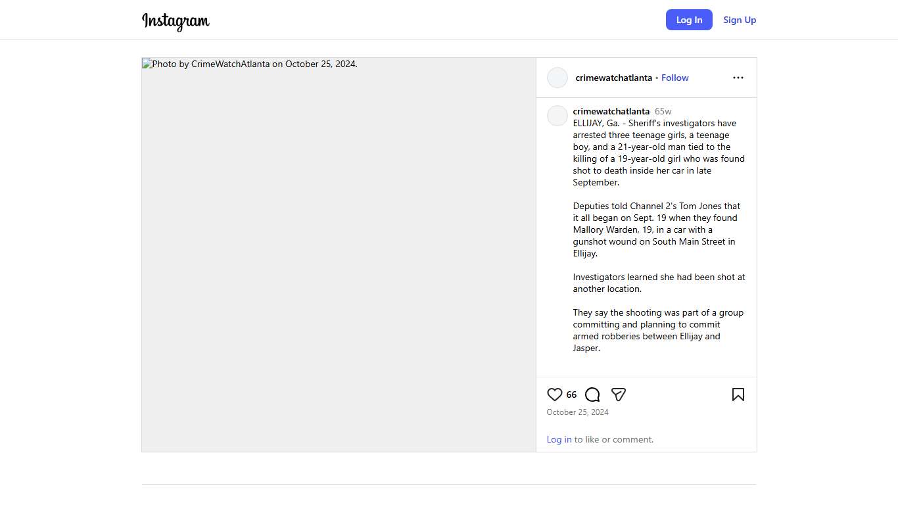The image size is (898, 505).
Task: Open header profile avatar for crimewatchatlanta
Action: pyautogui.click(x=557, y=78)
